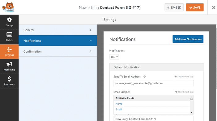Click the WPForms bear mascot logo
This screenshot has width=217, height=121.
pos(8,7)
